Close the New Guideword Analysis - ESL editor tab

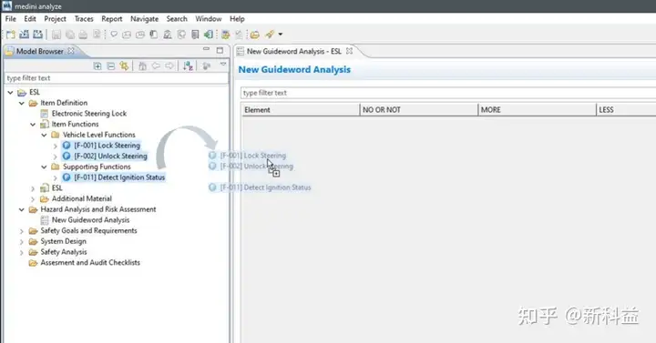click(349, 51)
